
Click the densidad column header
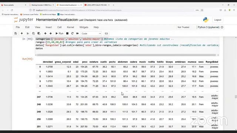pos(48,62)
